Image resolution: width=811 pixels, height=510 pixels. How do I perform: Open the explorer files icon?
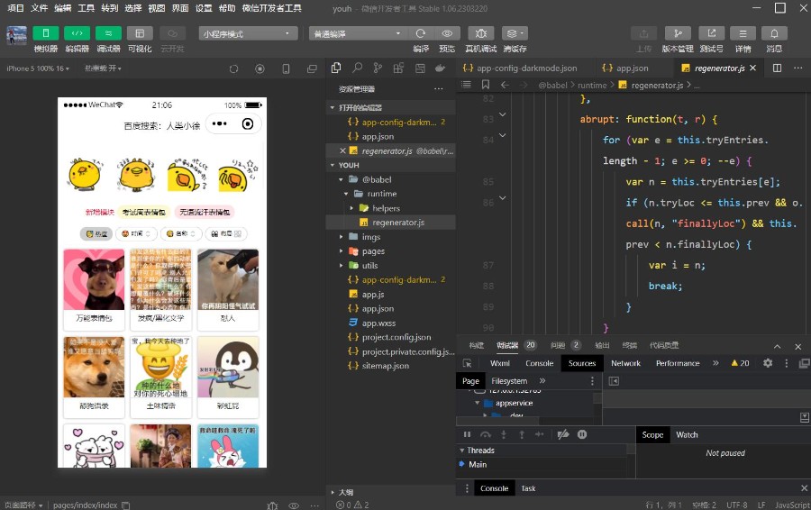coord(336,68)
